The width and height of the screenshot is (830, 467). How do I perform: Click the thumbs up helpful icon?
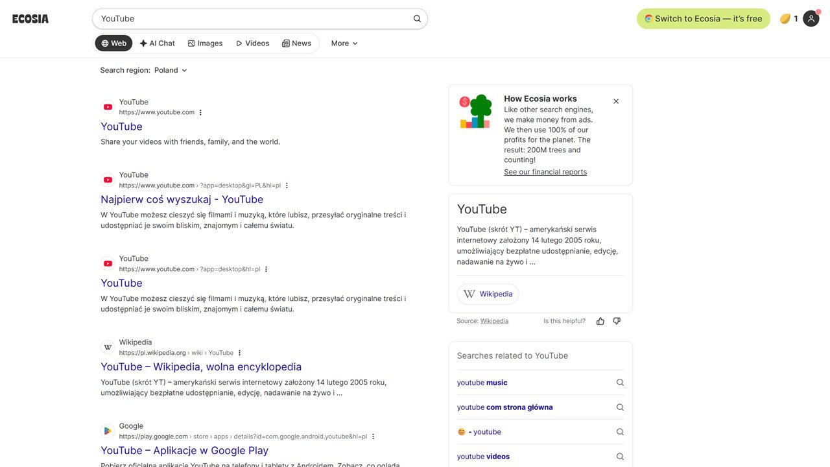[600, 321]
